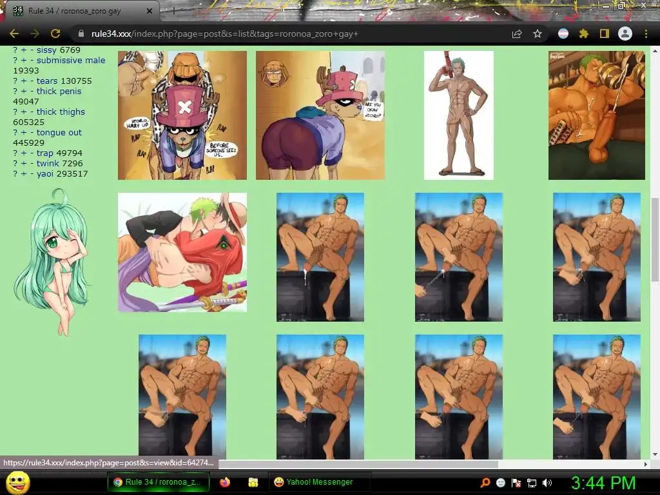Click the horizontal scrollbar right arrow
660x495 pixels.
click(646, 464)
